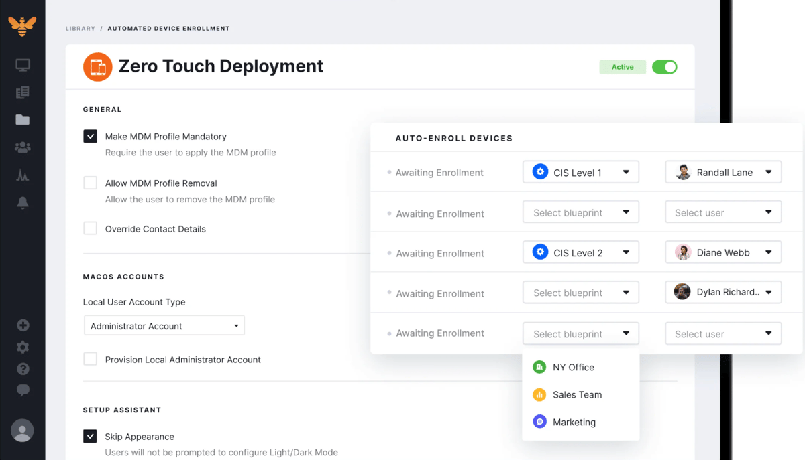Click Randall Lane's avatar photo
Viewport: 805px width, 460px height.
683,172
